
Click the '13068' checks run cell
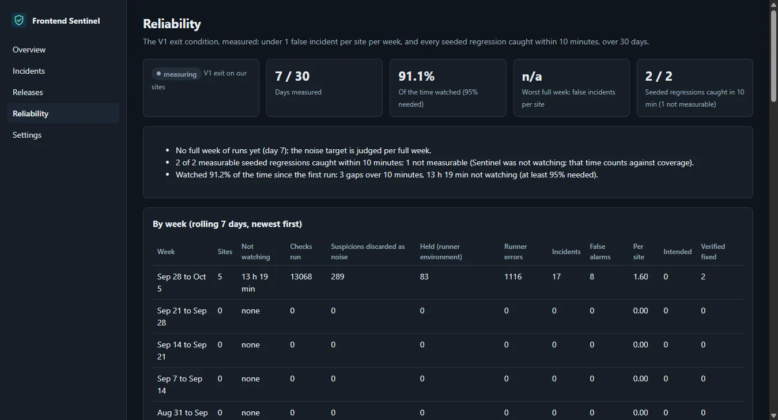(x=301, y=277)
